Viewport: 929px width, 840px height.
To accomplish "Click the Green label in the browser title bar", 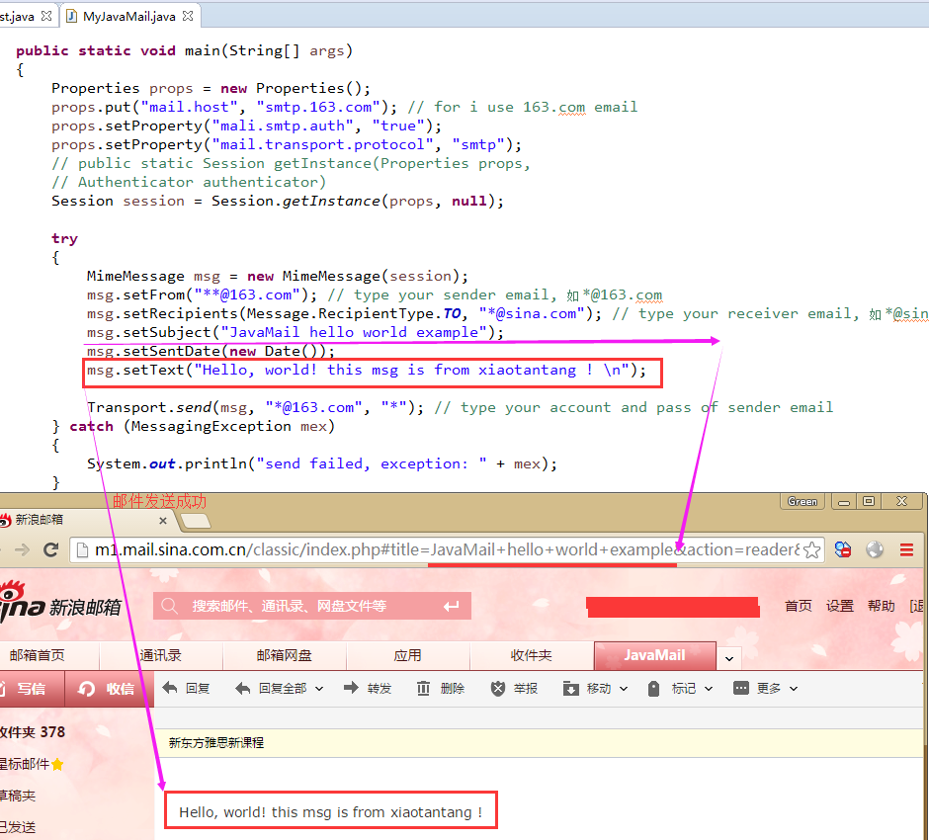I will coord(802,501).
